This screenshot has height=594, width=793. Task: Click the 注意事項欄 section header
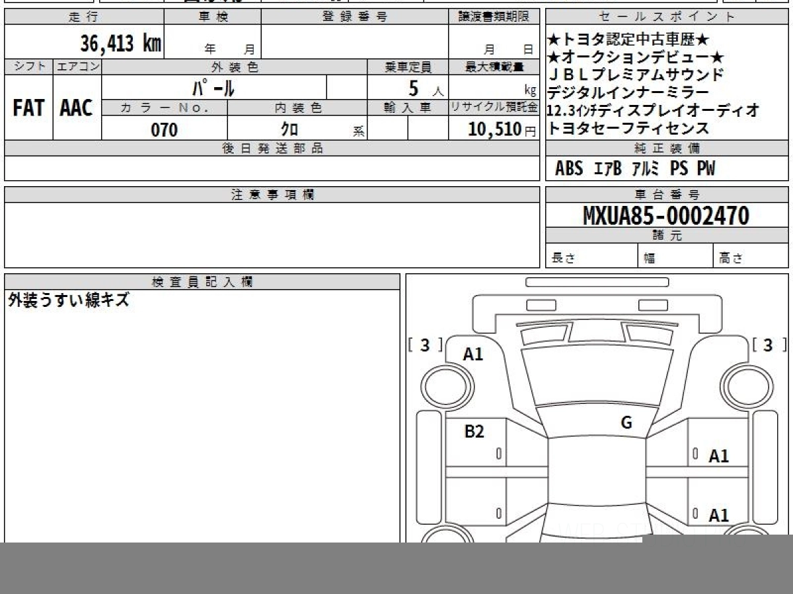272,195
